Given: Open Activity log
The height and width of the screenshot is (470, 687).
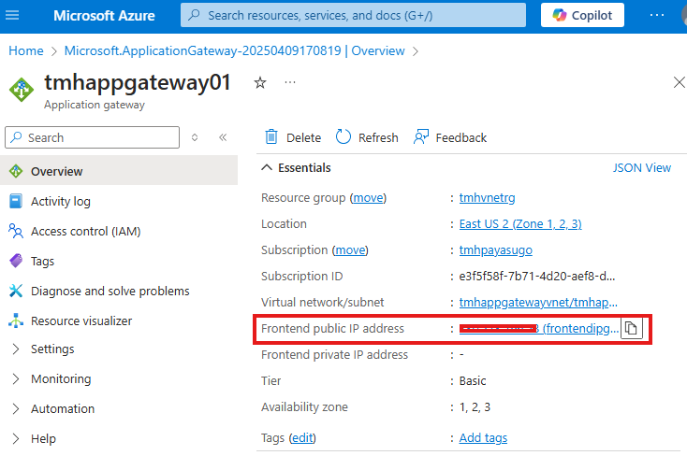Looking at the screenshot, I should click(61, 202).
